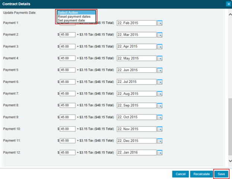Choose 'Reset payment dates' from dropdown list
232x179 pixels.
[74, 17]
